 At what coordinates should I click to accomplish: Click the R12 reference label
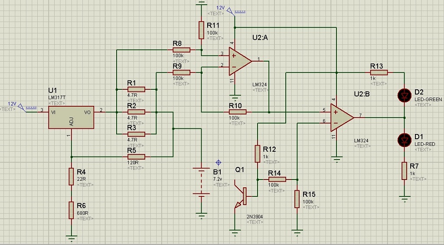(x=269, y=149)
